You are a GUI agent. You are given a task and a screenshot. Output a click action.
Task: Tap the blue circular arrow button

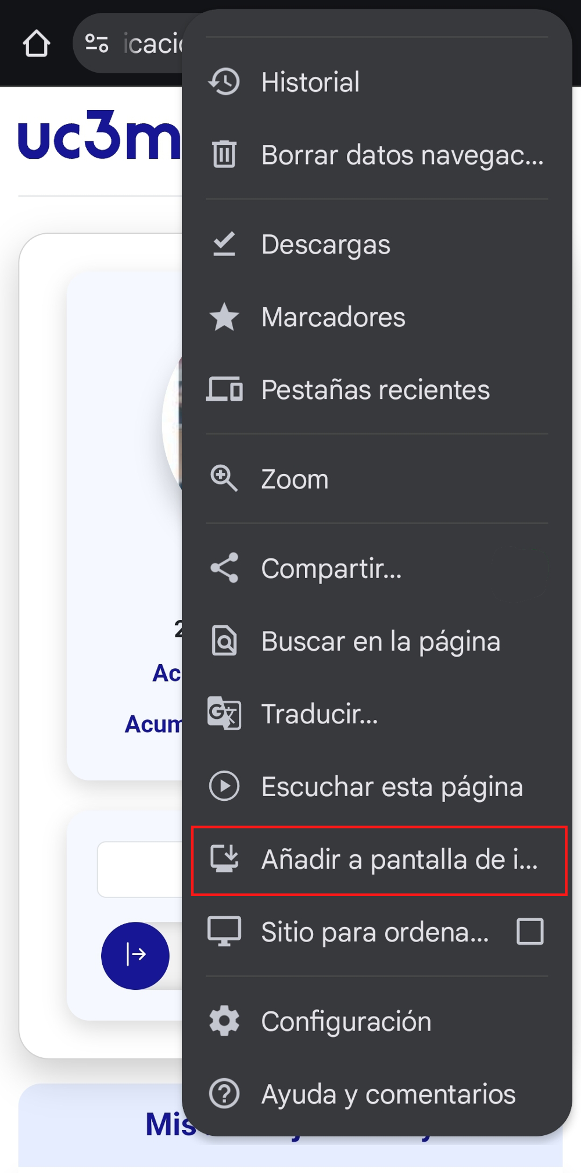coord(135,955)
